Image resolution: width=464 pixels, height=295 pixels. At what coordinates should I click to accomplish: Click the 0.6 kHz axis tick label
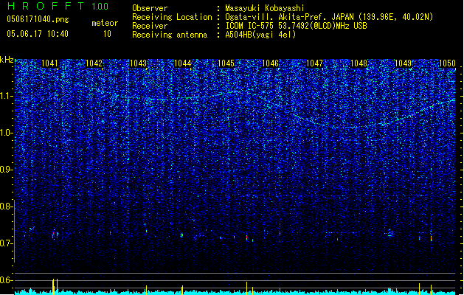pyautogui.click(x=7, y=280)
